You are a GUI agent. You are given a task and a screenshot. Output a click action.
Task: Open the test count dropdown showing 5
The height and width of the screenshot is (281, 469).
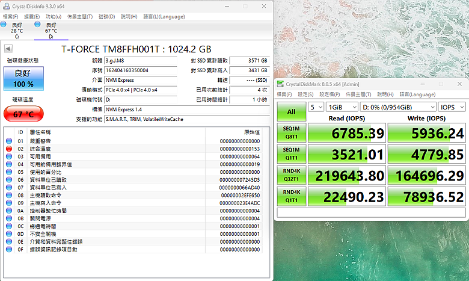pyautogui.click(x=316, y=107)
